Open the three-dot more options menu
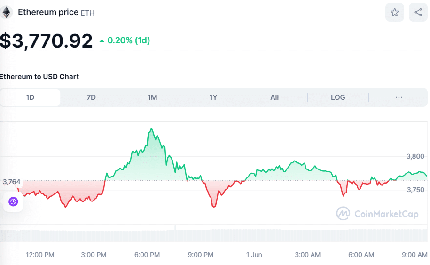 point(399,97)
